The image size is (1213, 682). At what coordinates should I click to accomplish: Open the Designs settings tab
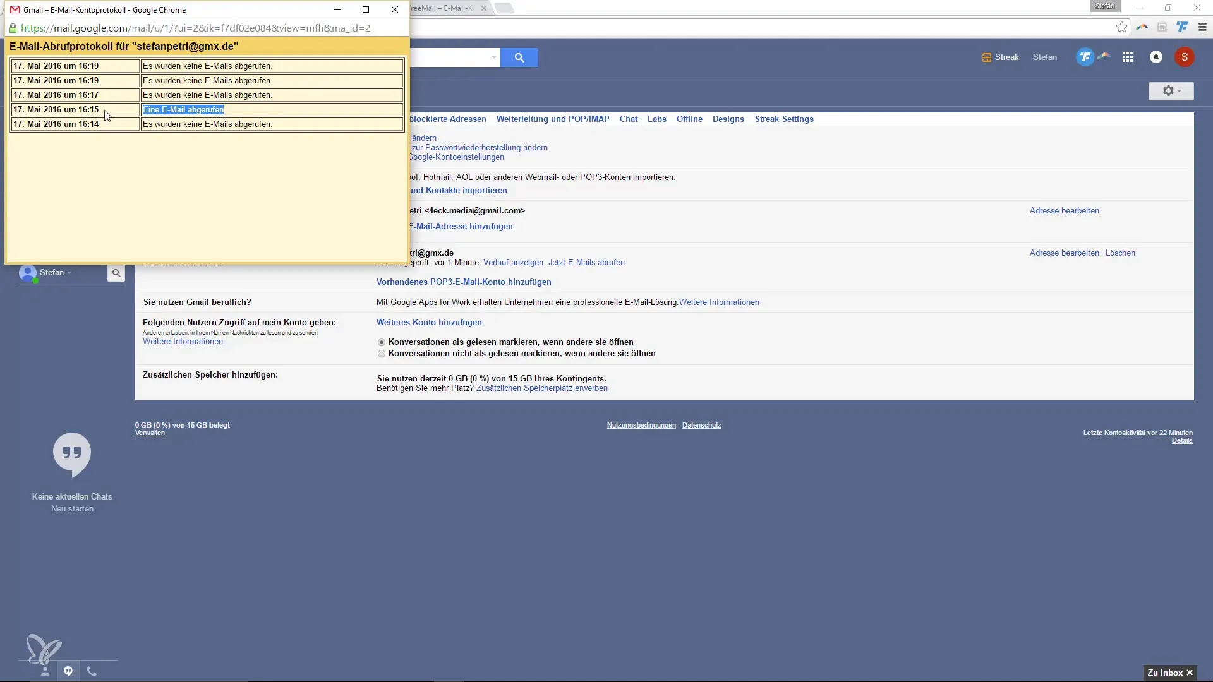(x=728, y=119)
